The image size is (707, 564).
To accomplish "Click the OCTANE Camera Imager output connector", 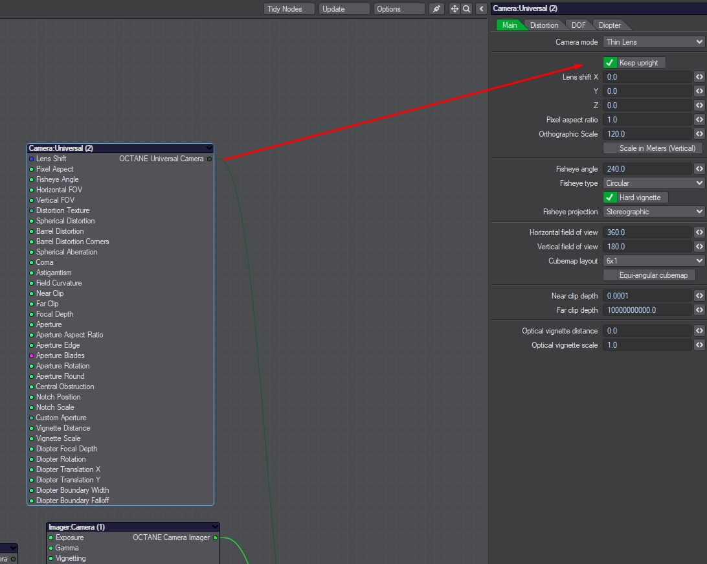I will 216,538.
